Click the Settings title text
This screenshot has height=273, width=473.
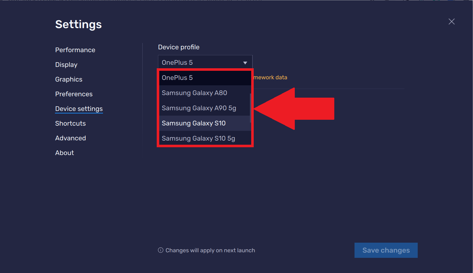78,24
